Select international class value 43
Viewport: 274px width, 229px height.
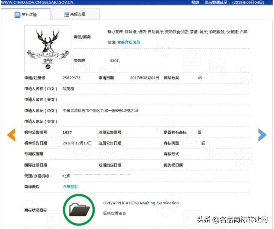click(200, 78)
